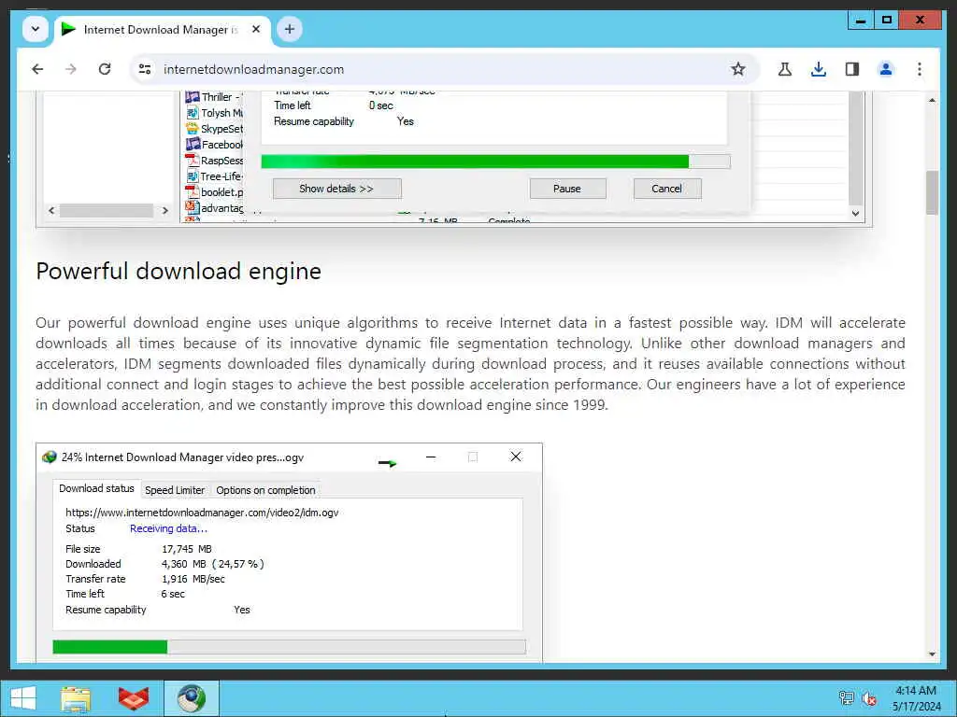This screenshot has height=717, width=957.
Task: Click page scrollbar down arrow
Action: [x=932, y=654]
